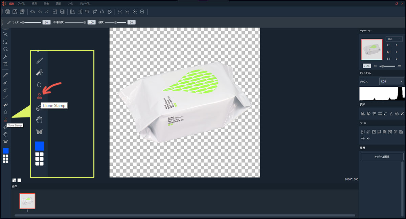This screenshot has width=406, height=219.
Task: Click the zoom in magnifier icon
Action: 135,12
